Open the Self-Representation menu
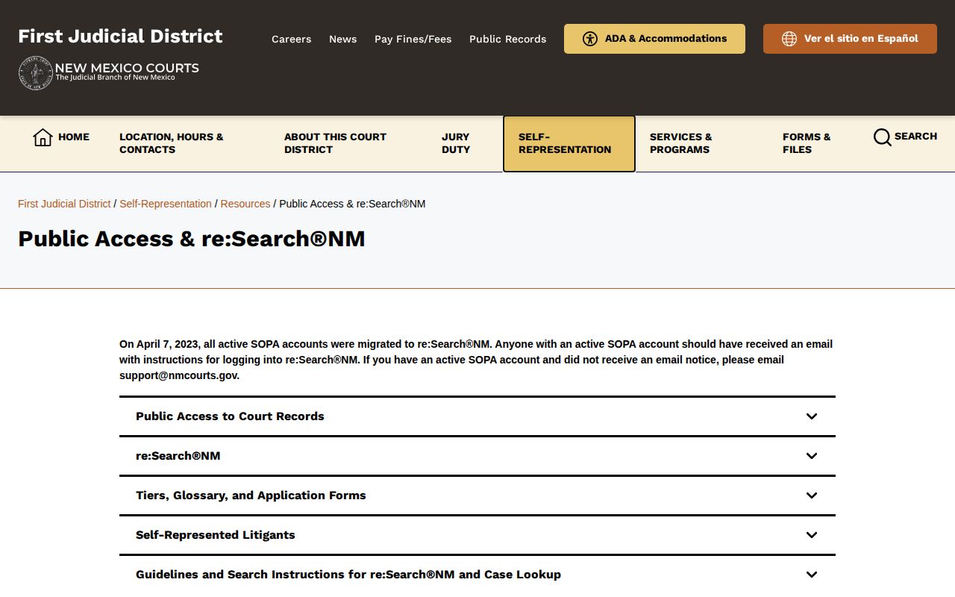955x597 pixels. (569, 143)
